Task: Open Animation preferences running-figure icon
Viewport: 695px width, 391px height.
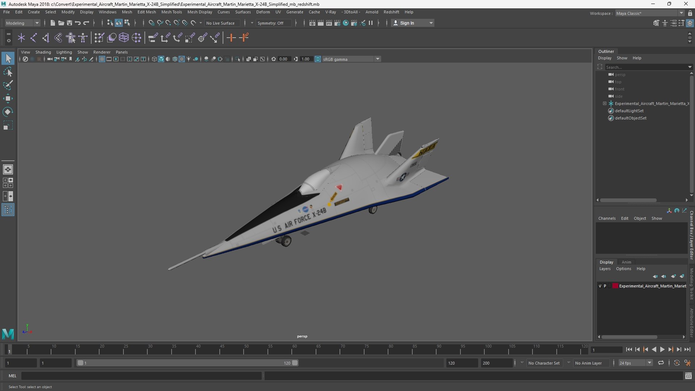Action: pyautogui.click(x=687, y=363)
